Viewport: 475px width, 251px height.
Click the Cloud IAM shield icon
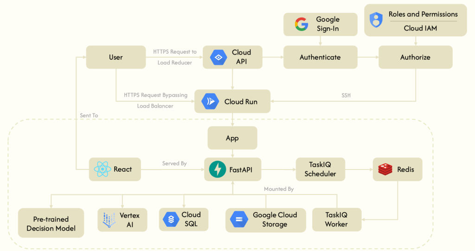[376, 19]
